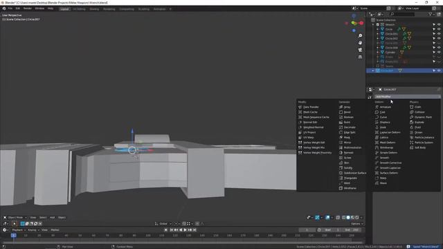
Task: Enable solid viewport shading mode
Action: (348, 217)
